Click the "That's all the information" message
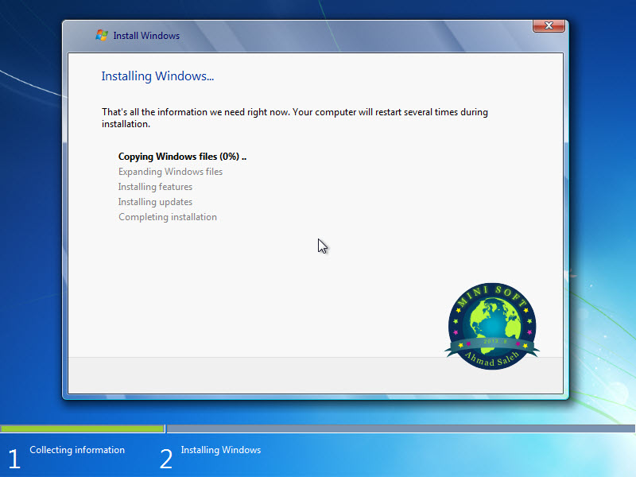The height and width of the screenshot is (477, 636). (x=295, y=118)
